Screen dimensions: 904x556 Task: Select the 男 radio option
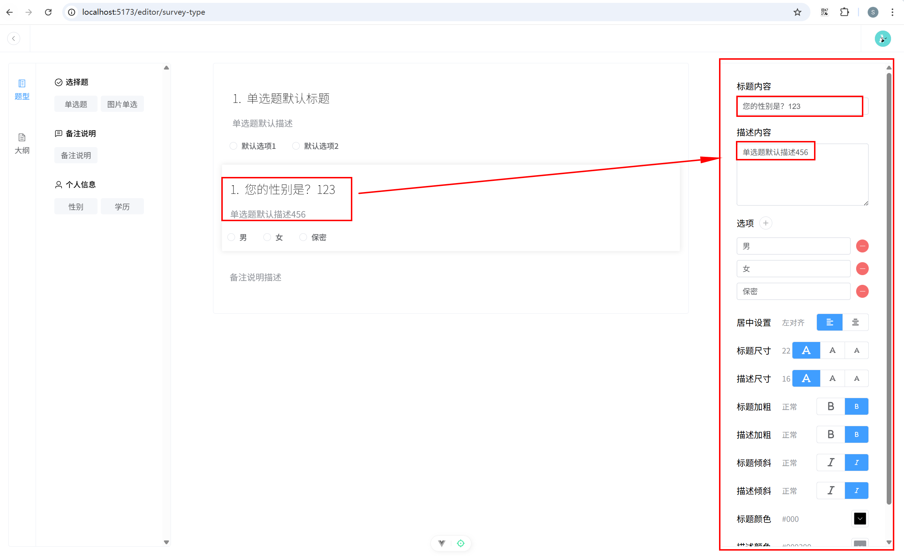tap(231, 237)
